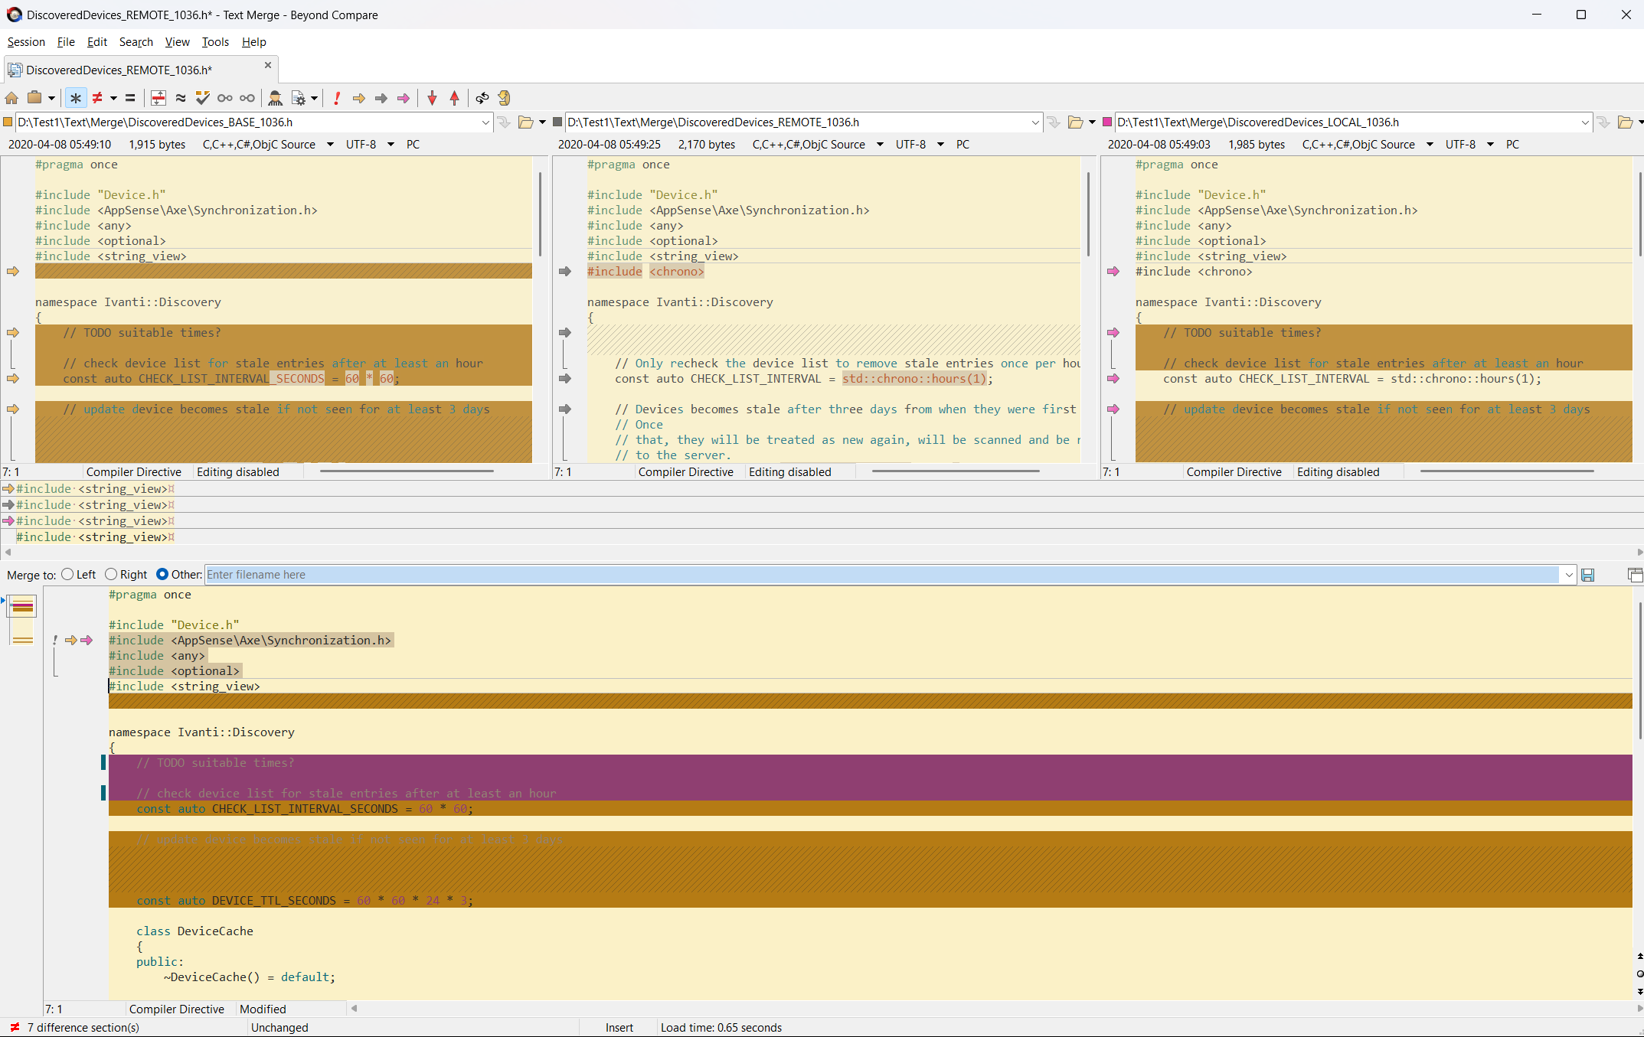
Task: Expand LOCAL file path combo box
Action: coord(1585,122)
